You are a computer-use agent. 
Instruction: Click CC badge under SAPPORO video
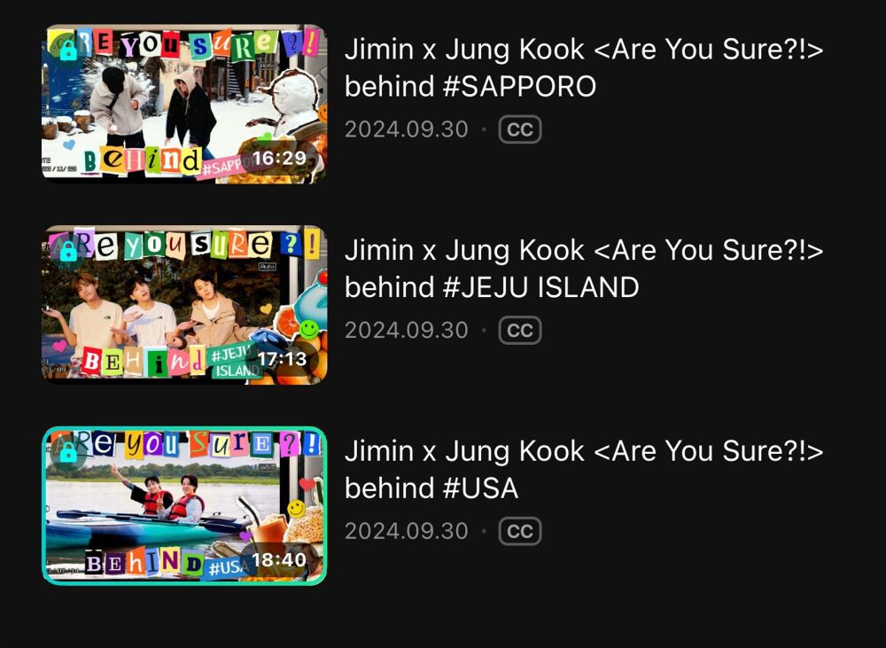click(520, 129)
